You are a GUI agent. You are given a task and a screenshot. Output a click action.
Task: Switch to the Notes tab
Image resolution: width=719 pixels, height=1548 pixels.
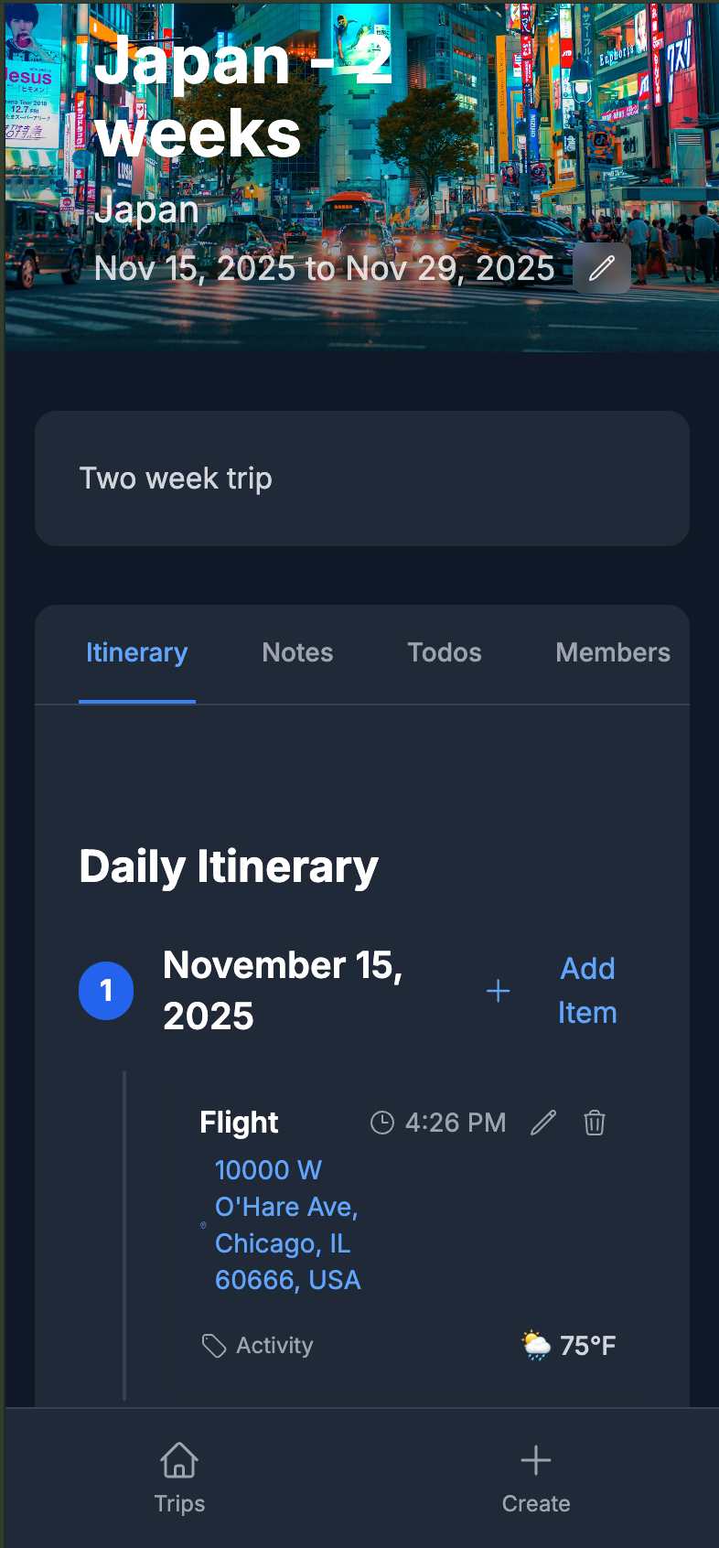click(x=297, y=652)
